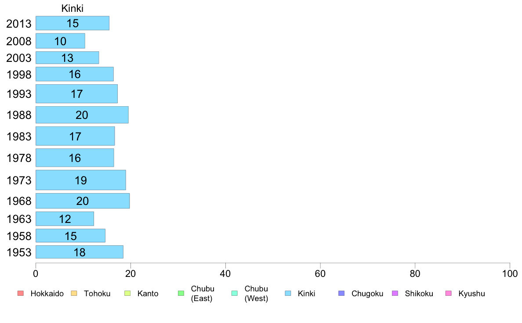Image resolution: width=522 pixels, height=323 pixels.
Task: Click the Chubu (East) green legend swatch
Action: tap(181, 293)
